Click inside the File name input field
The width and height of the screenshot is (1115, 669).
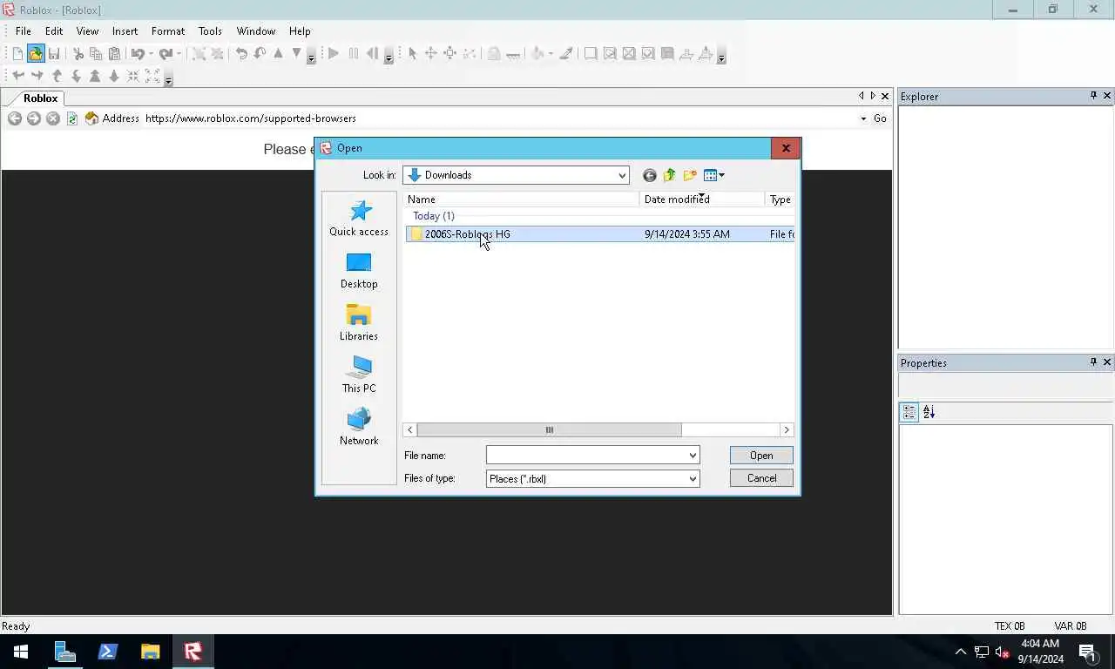[586, 456]
